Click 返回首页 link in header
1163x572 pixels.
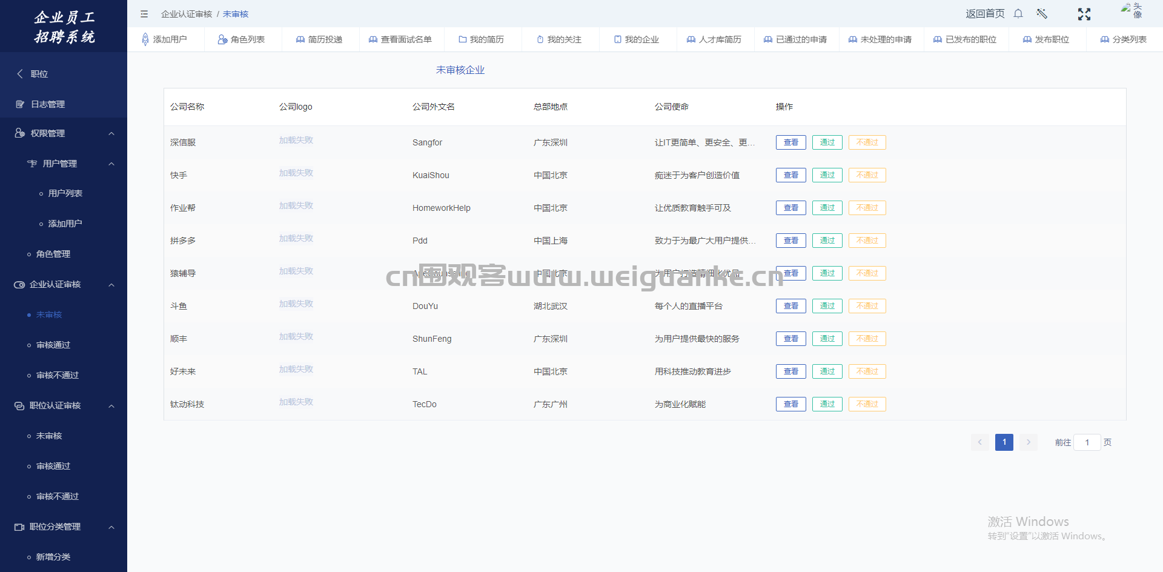point(985,13)
